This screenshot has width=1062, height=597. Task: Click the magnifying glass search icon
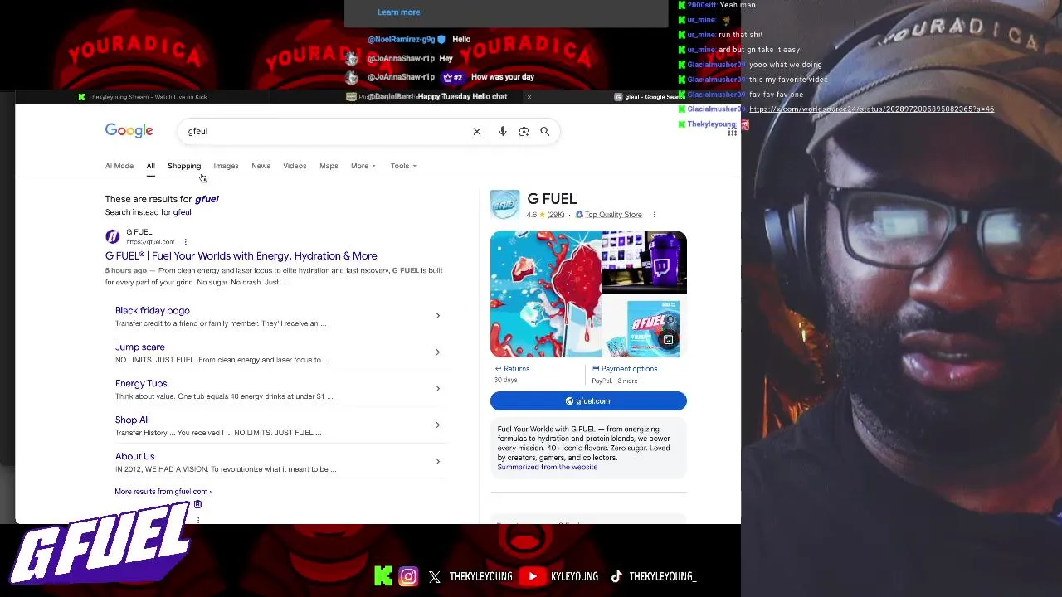pyautogui.click(x=545, y=131)
